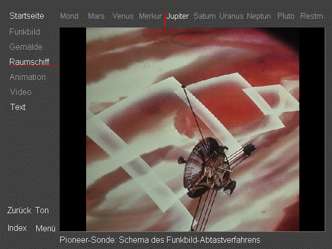Choose the Pluto tab
Image resolution: width=332 pixels, height=249 pixels.
click(286, 16)
